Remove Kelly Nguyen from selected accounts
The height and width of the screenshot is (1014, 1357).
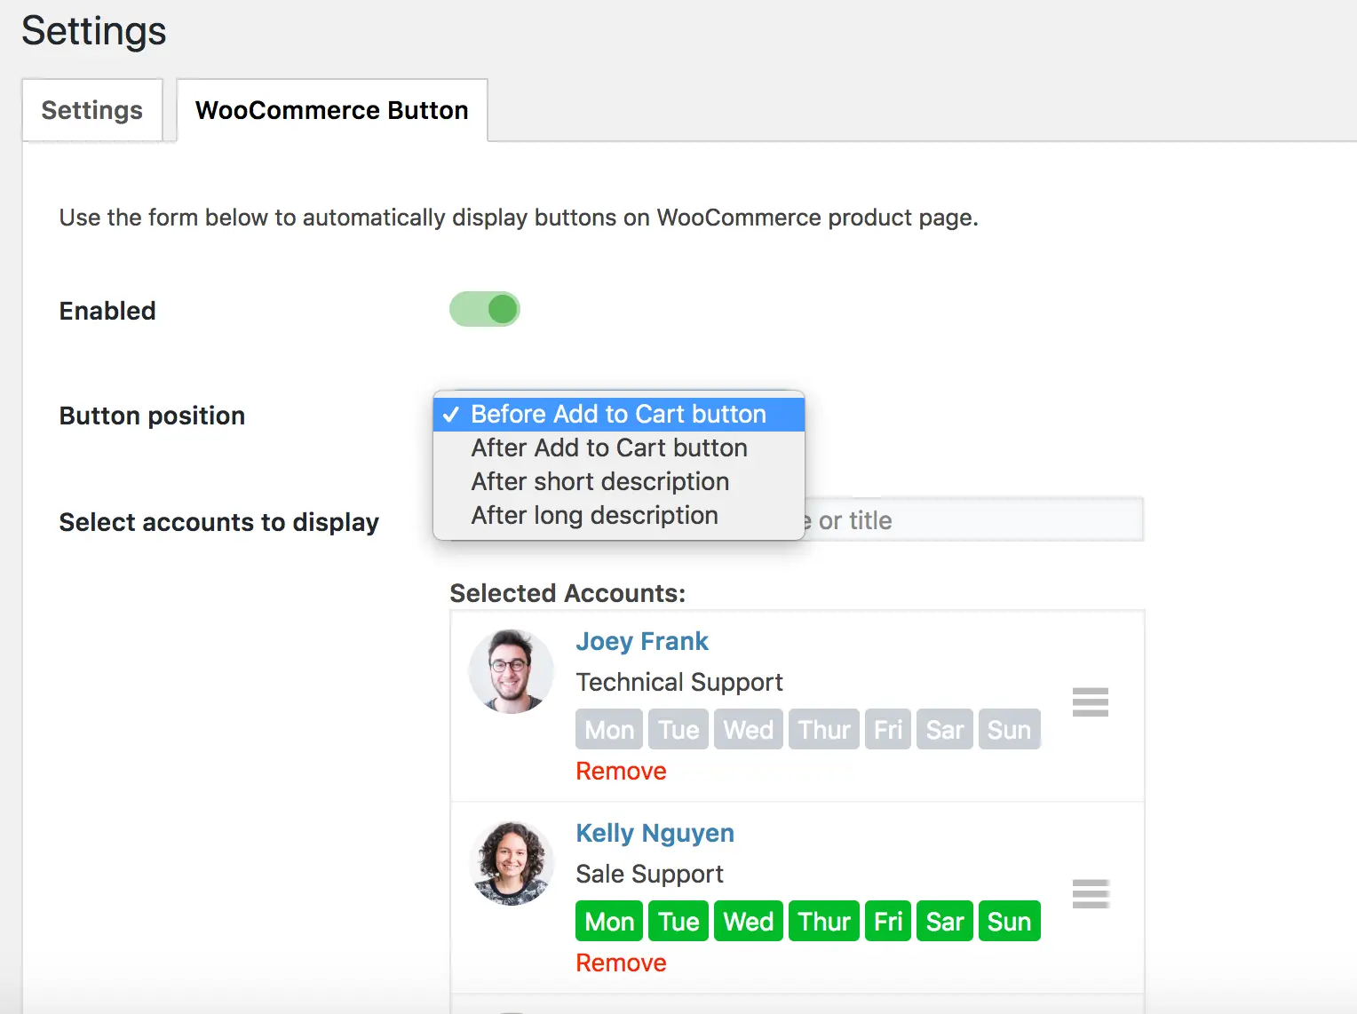621,963
